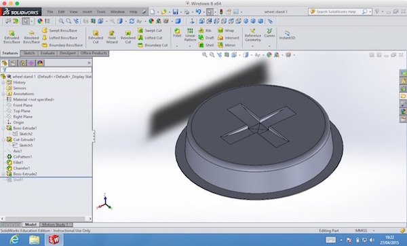Select the Extruded Boss/Base tool

pyautogui.click(x=12, y=37)
